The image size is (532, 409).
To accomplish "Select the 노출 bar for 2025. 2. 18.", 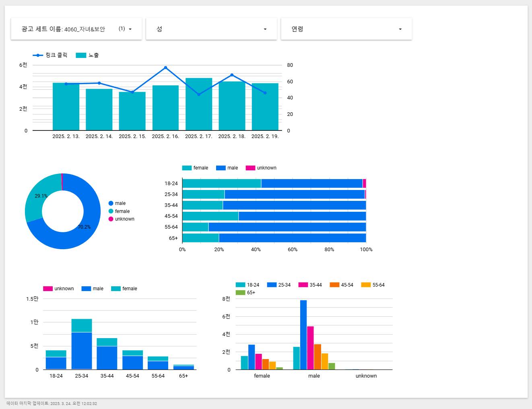I will click(x=232, y=106).
